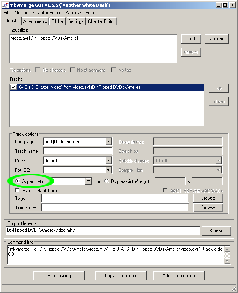Click the Timecodes input field

pos(115,208)
